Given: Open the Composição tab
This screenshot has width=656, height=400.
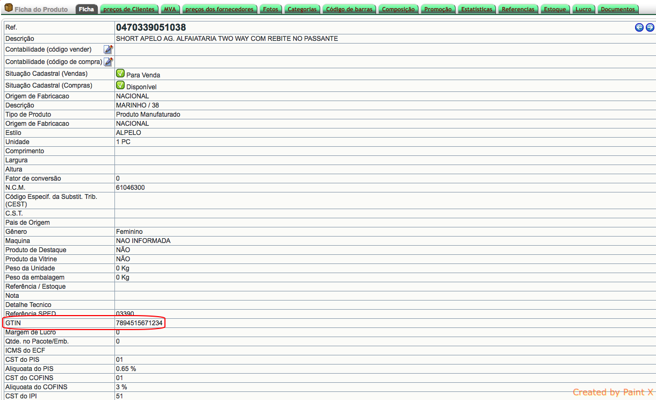Looking at the screenshot, I should pos(398,9).
